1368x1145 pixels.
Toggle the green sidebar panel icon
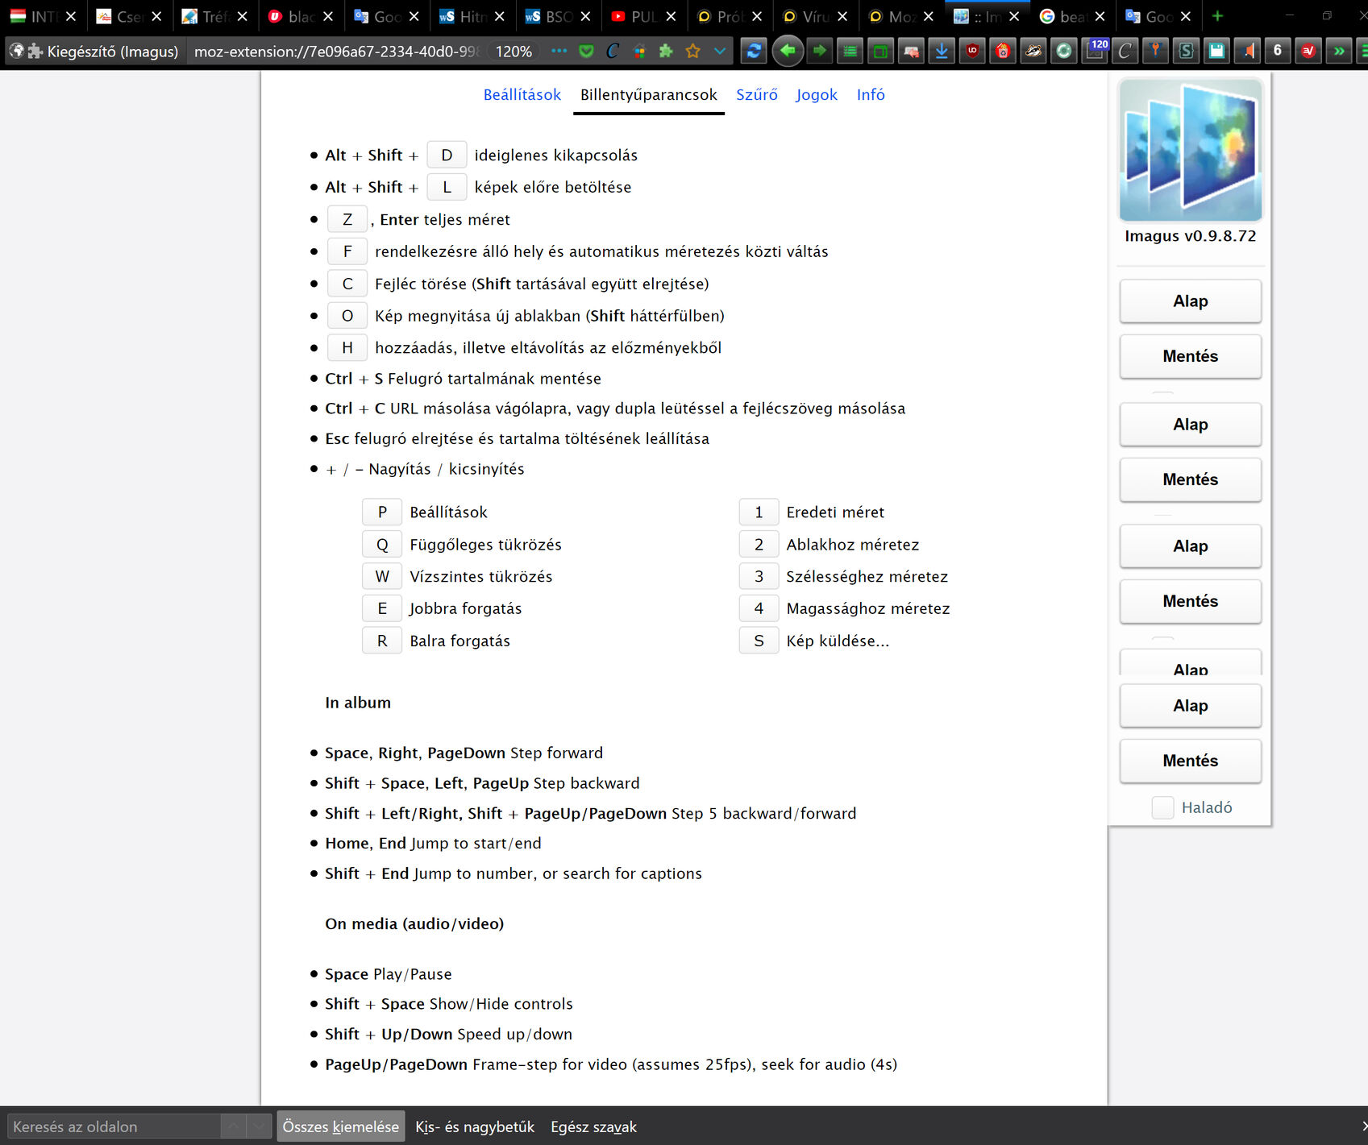pyautogui.click(x=880, y=51)
